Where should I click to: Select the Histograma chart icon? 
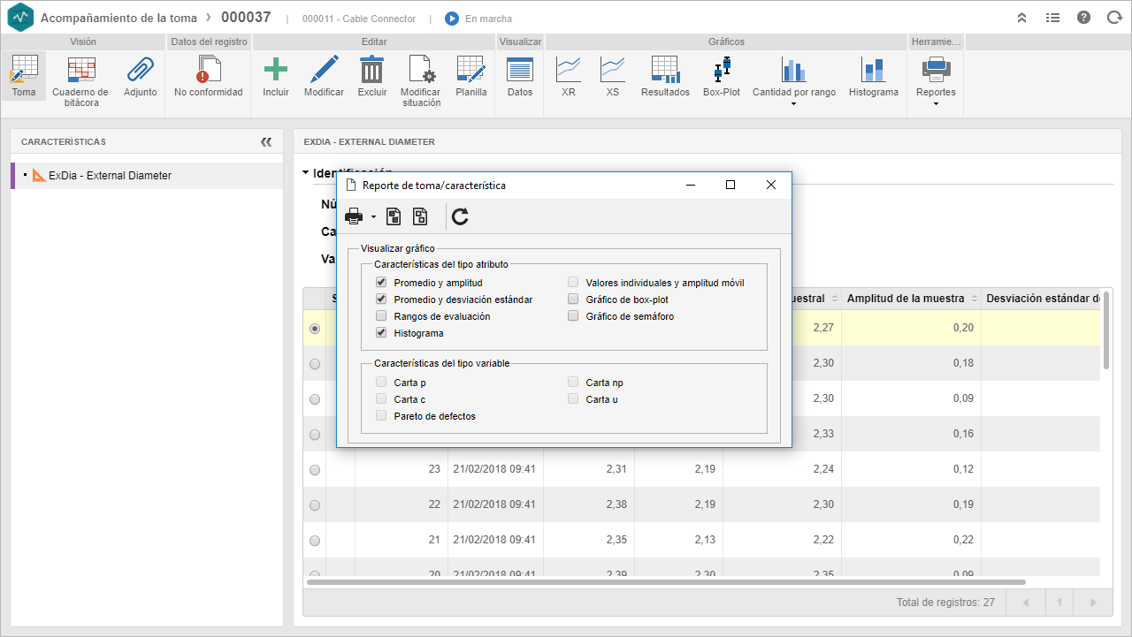pyautogui.click(x=873, y=70)
